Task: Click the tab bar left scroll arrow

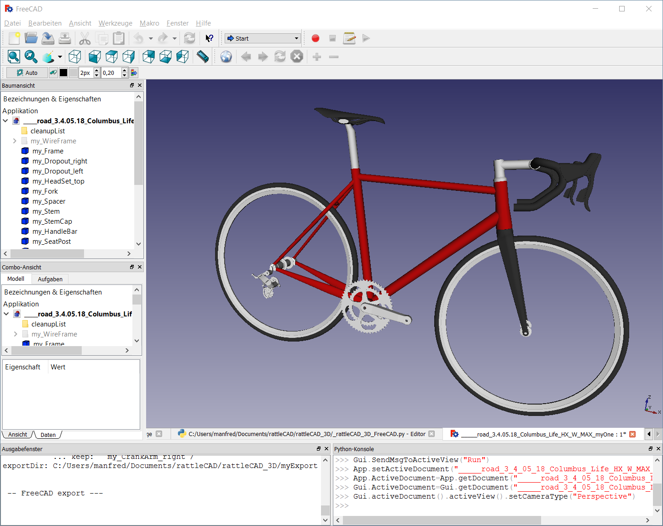Action: pos(649,434)
